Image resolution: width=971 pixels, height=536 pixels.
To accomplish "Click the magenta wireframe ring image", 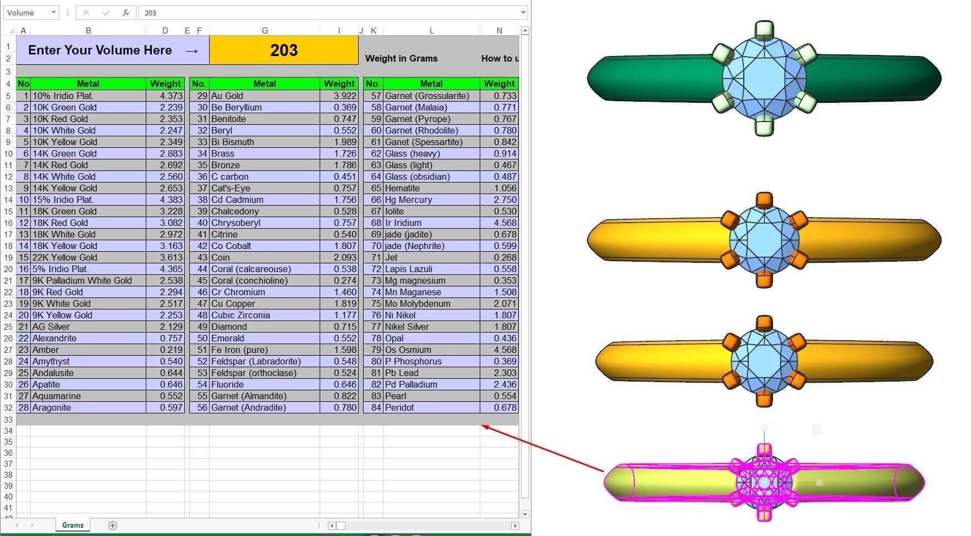I will point(764,482).
